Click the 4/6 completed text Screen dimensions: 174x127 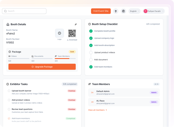coord(153,24)
